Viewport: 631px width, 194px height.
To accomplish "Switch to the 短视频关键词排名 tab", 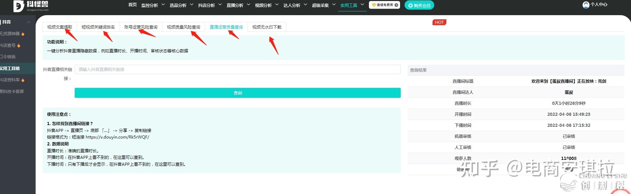I will [x=98, y=27].
